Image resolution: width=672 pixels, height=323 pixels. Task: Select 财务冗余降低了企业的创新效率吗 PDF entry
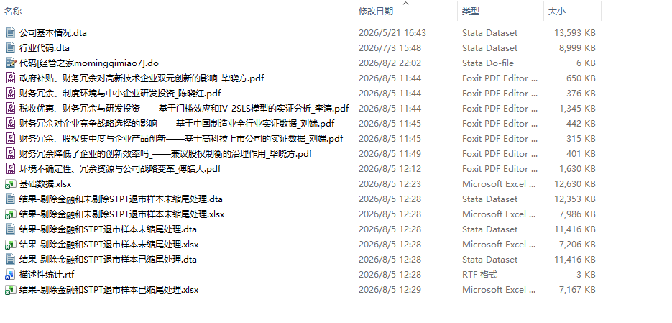(x=165, y=153)
